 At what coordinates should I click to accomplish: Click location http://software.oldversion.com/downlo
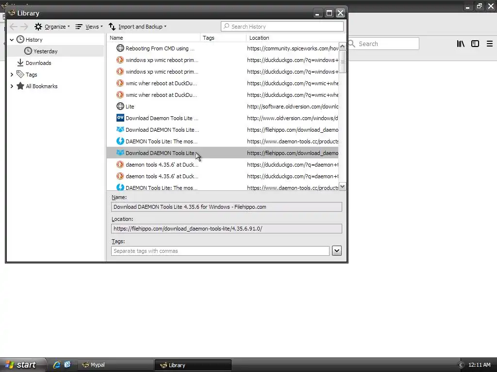pos(293,107)
